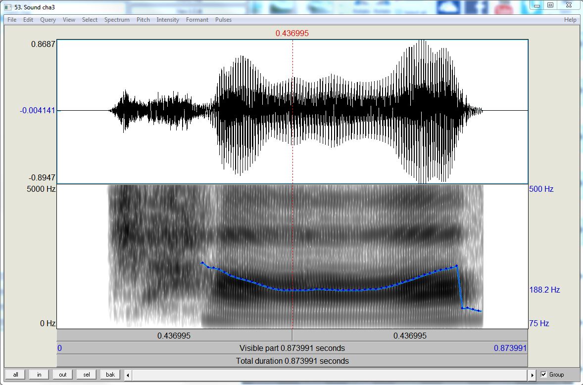
Task: Toggle the Group checkbox
Action: pos(543,374)
